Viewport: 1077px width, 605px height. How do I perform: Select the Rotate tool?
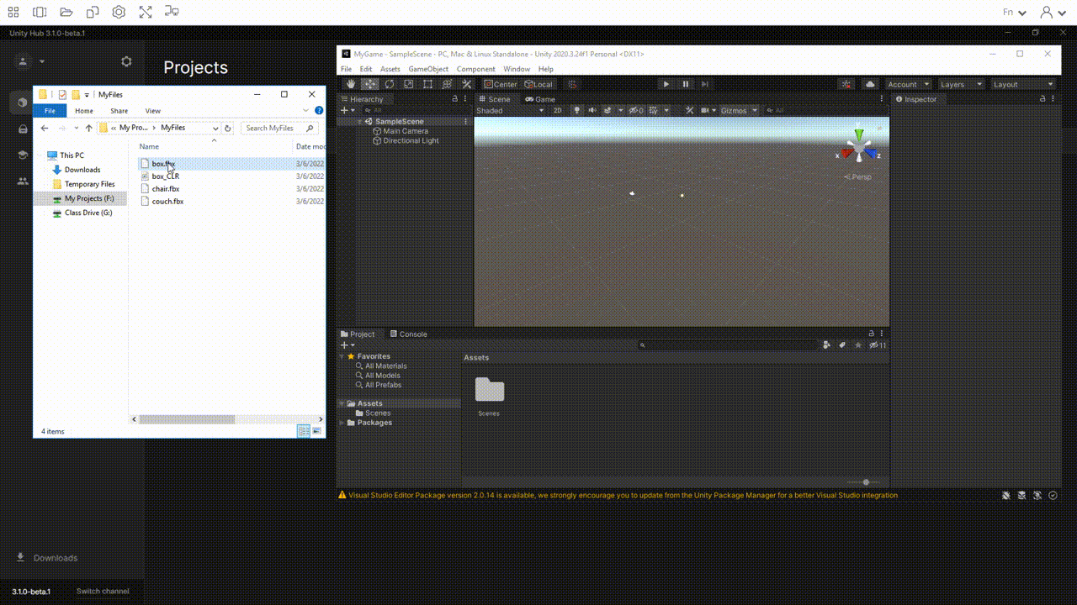click(390, 84)
